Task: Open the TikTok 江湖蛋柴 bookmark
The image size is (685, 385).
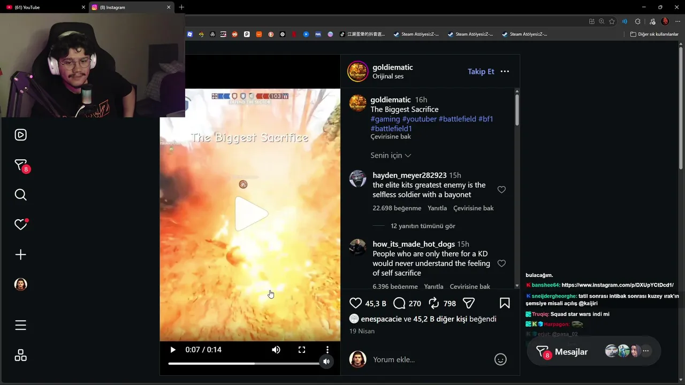Action: [x=363, y=34]
